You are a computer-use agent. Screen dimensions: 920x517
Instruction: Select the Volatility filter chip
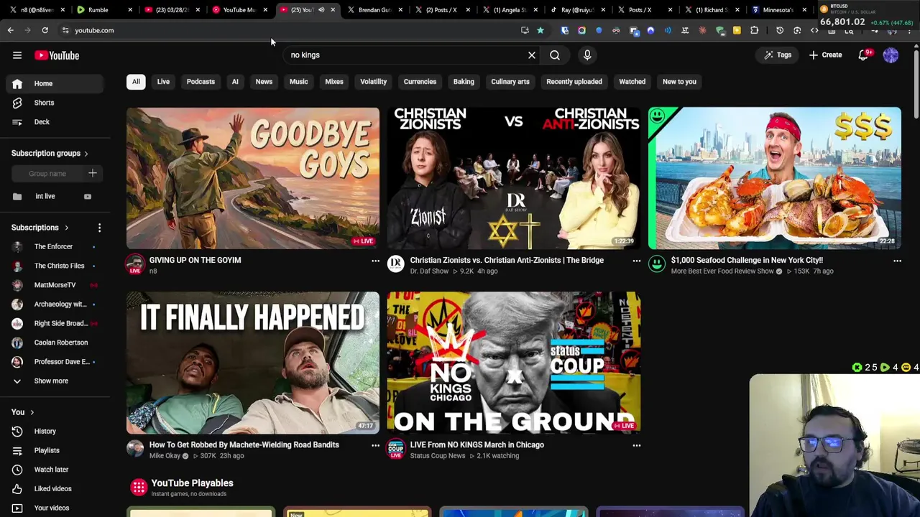point(374,82)
